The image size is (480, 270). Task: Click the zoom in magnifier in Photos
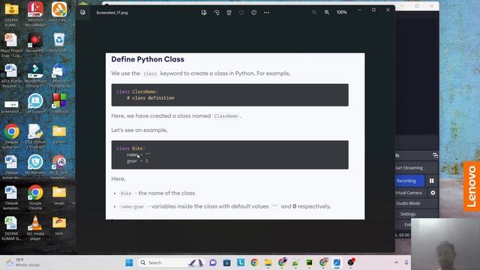coord(327,12)
